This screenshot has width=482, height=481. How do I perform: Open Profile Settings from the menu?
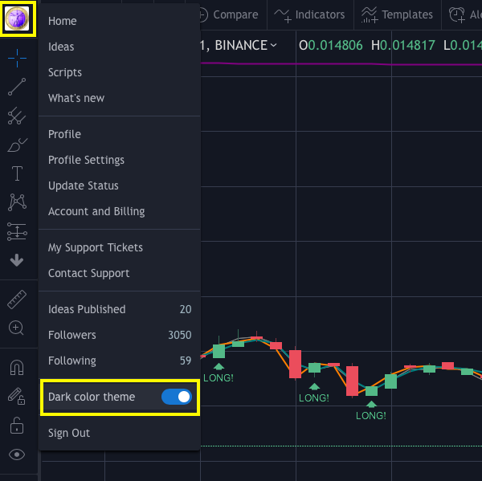pos(87,160)
